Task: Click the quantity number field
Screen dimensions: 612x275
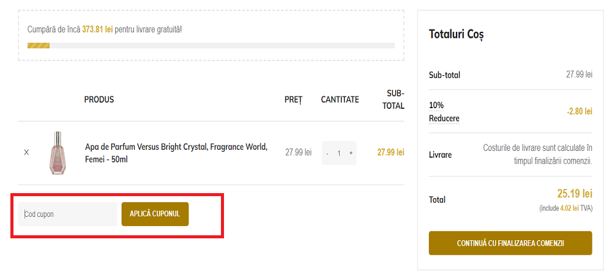Action: pos(339,153)
